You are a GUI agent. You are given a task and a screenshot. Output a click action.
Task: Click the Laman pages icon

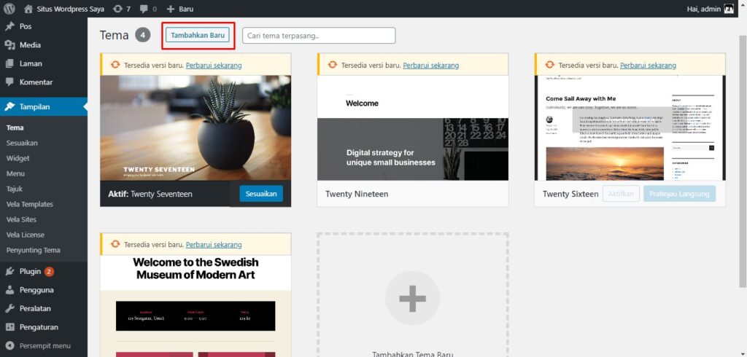coord(9,63)
